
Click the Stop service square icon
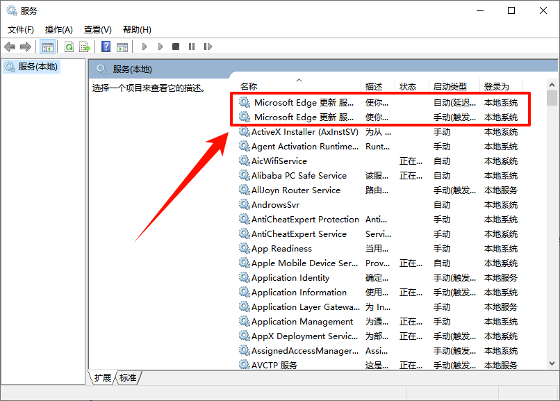[x=176, y=47]
